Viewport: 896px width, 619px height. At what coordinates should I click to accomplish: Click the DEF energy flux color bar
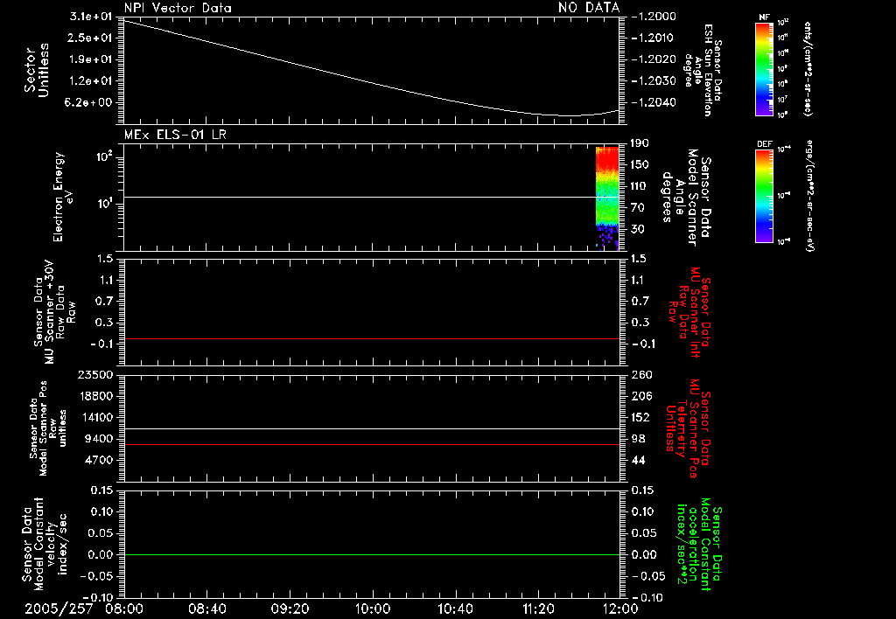(x=764, y=196)
